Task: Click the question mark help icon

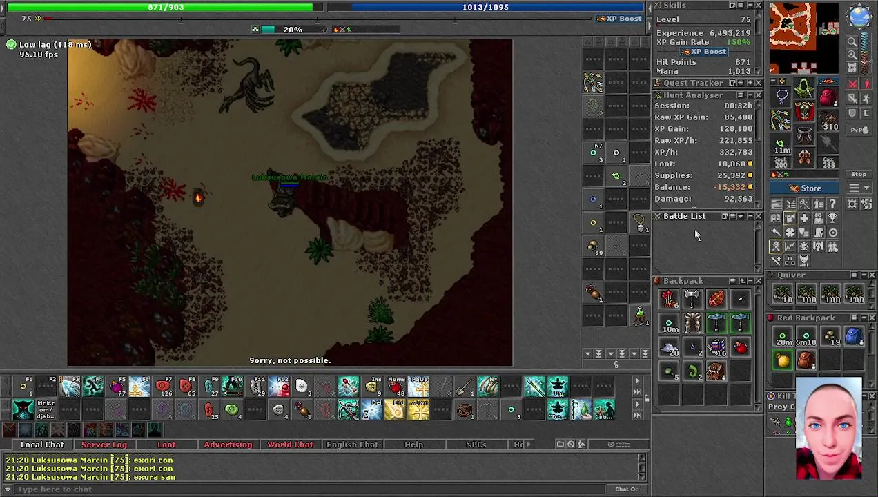Action: click(832, 204)
